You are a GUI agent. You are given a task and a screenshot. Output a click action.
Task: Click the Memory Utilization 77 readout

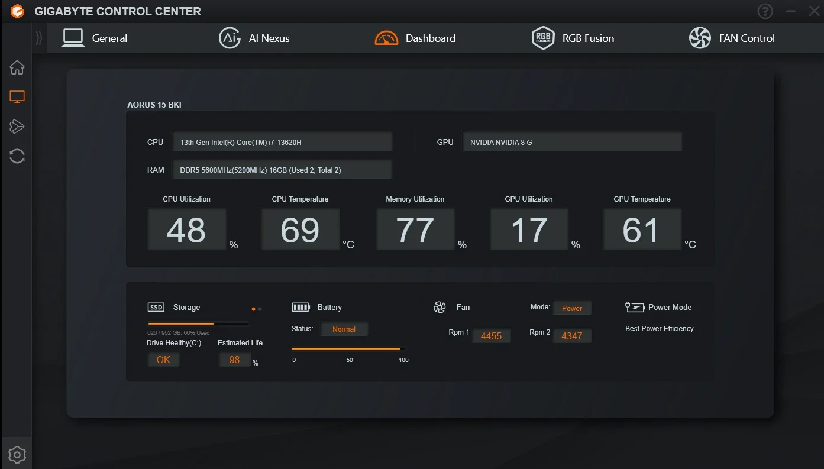(415, 229)
